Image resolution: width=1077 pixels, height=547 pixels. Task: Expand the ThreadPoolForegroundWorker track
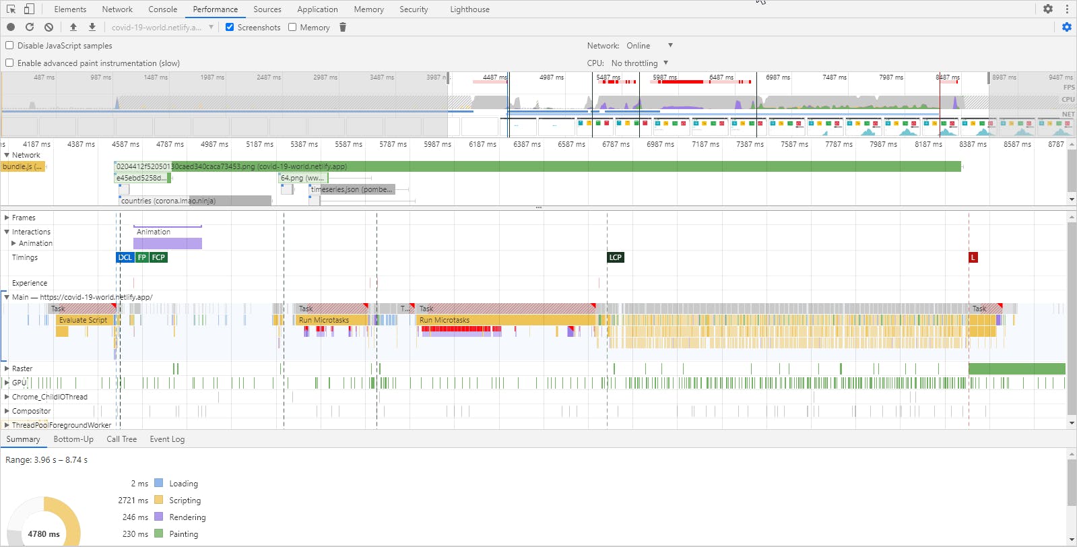click(7, 425)
